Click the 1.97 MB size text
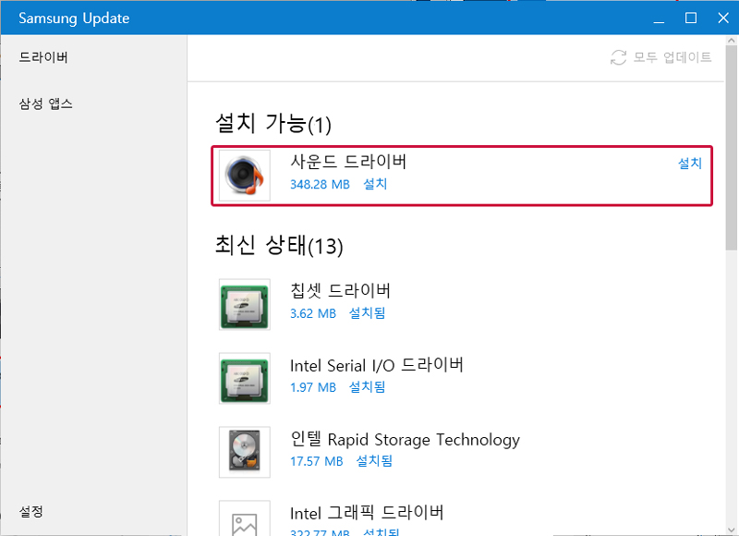739x536 pixels. pos(313,387)
